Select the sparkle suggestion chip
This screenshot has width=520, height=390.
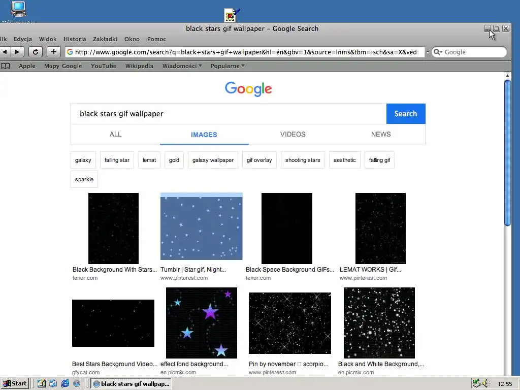84,179
